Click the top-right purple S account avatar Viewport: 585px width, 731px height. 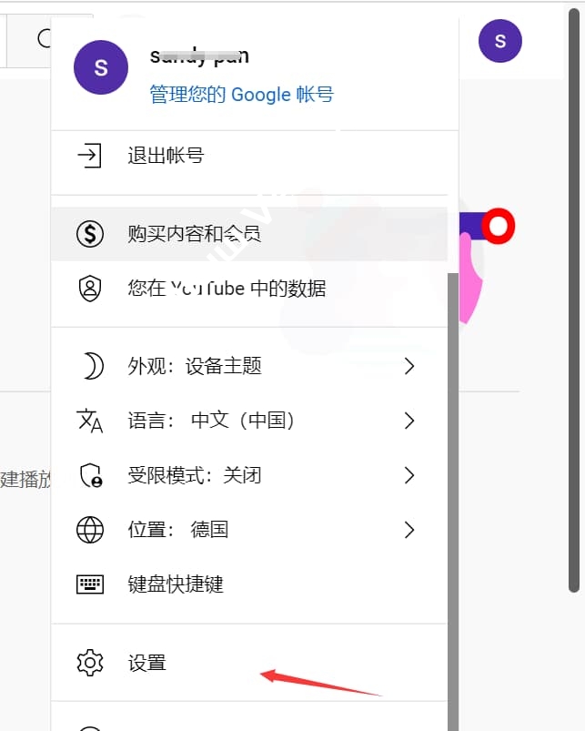[x=500, y=41]
